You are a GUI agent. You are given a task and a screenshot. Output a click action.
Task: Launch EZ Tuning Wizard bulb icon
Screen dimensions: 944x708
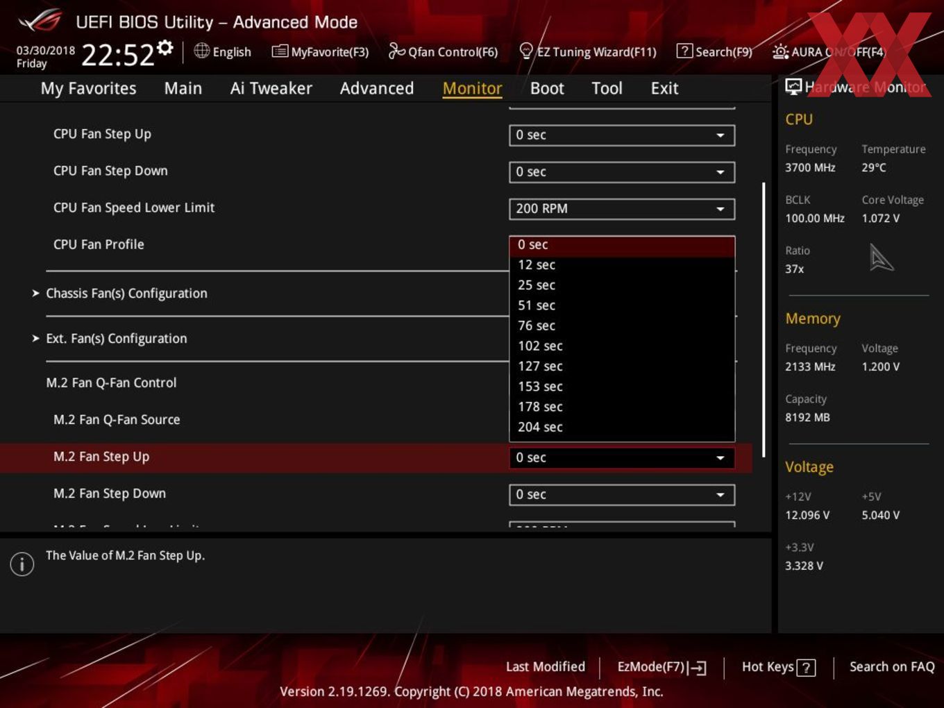pos(526,51)
